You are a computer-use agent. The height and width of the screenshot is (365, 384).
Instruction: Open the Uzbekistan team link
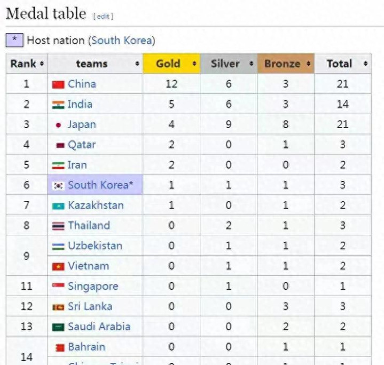[95, 246]
